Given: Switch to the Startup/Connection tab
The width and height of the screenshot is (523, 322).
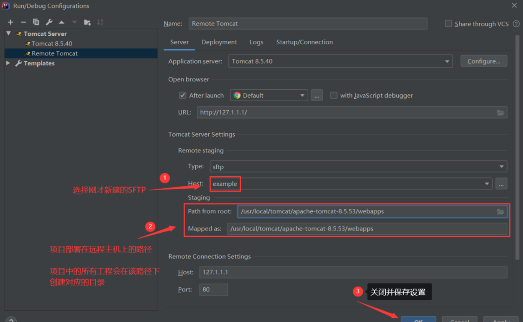Looking at the screenshot, I should coord(304,42).
